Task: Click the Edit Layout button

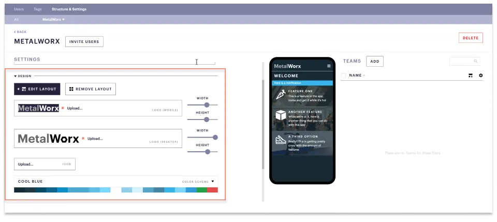Action: (x=37, y=89)
